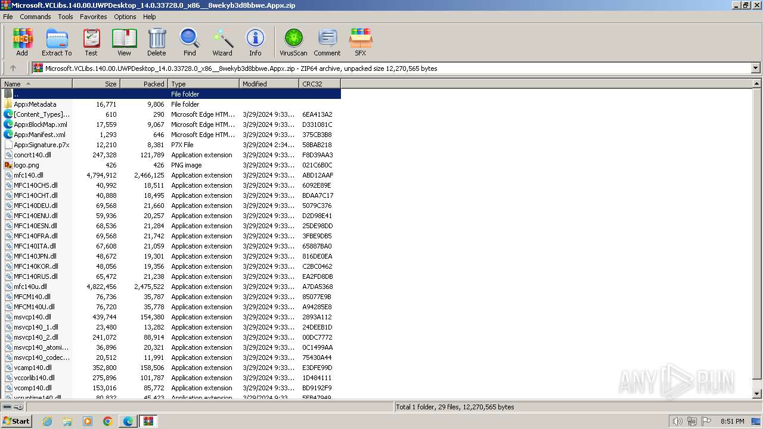The width and height of the screenshot is (763, 429).
Task: Run the VirusScan bug icon
Action: [293, 42]
